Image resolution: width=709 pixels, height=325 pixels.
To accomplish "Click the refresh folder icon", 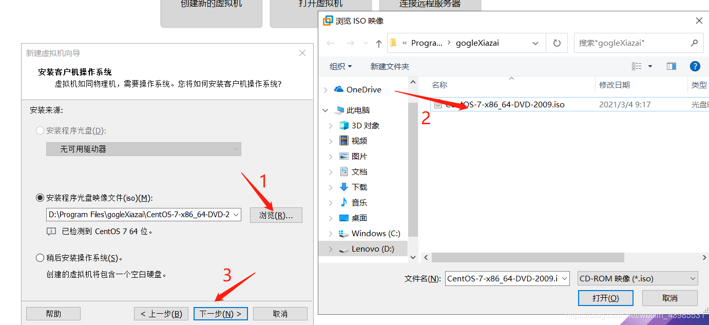I will click(557, 43).
